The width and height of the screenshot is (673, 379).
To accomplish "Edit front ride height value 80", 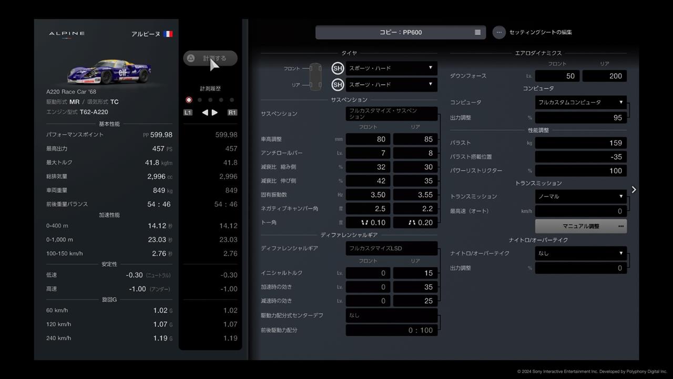I will 368,139.
